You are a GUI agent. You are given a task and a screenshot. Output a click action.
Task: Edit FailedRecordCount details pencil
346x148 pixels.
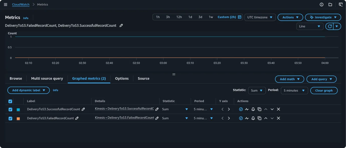point(157,118)
